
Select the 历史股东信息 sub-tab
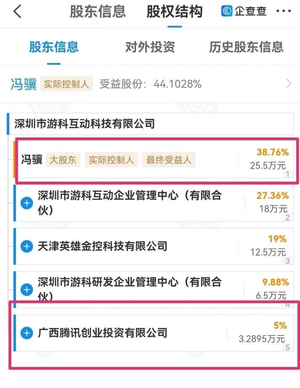pos(246,47)
